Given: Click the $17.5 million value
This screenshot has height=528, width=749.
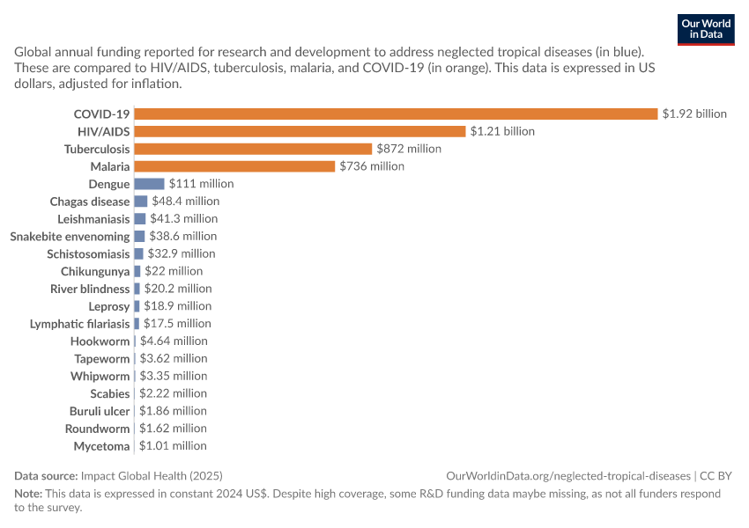Looking at the screenshot, I should tap(177, 323).
